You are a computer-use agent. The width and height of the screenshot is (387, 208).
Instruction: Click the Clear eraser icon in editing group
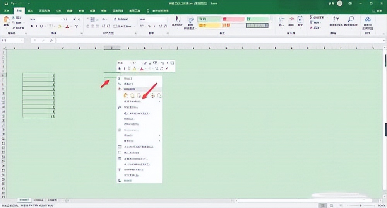click(312, 27)
